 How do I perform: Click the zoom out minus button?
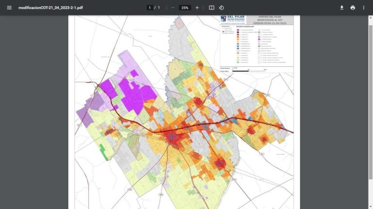click(x=172, y=8)
